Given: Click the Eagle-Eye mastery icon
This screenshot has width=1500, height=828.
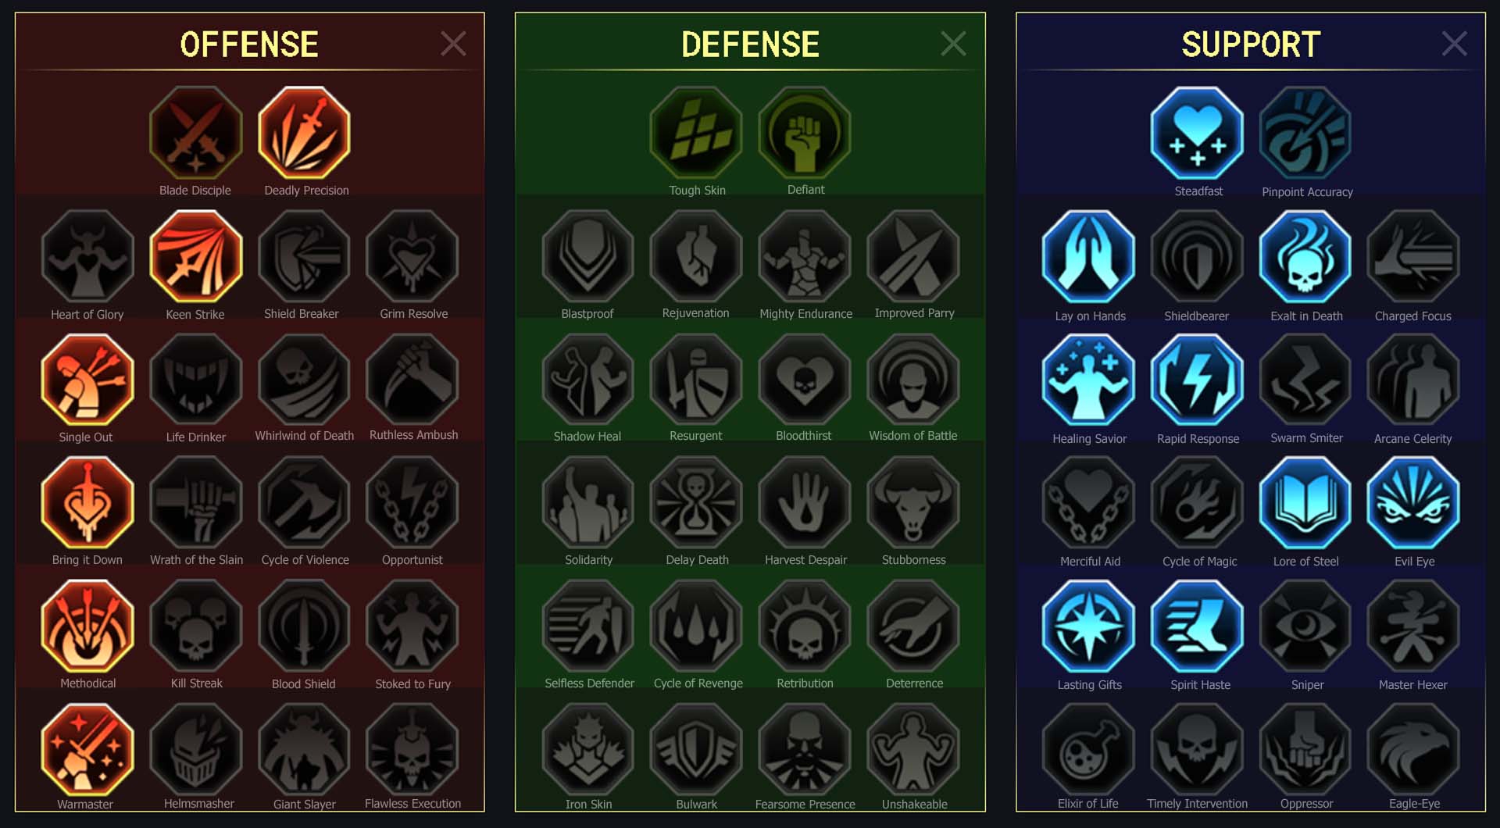Looking at the screenshot, I should (x=1413, y=750).
